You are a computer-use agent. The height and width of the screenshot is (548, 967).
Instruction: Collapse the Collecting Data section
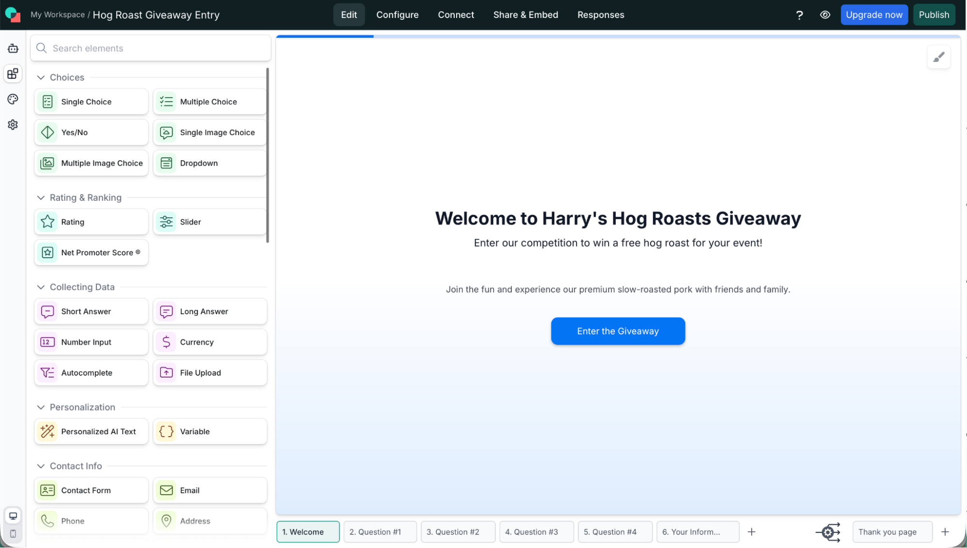tap(41, 287)
